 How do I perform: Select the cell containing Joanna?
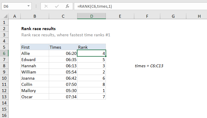(35, 78)
